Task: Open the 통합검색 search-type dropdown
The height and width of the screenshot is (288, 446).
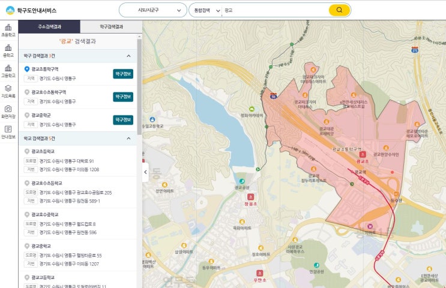Action: (x=206, y=11)
